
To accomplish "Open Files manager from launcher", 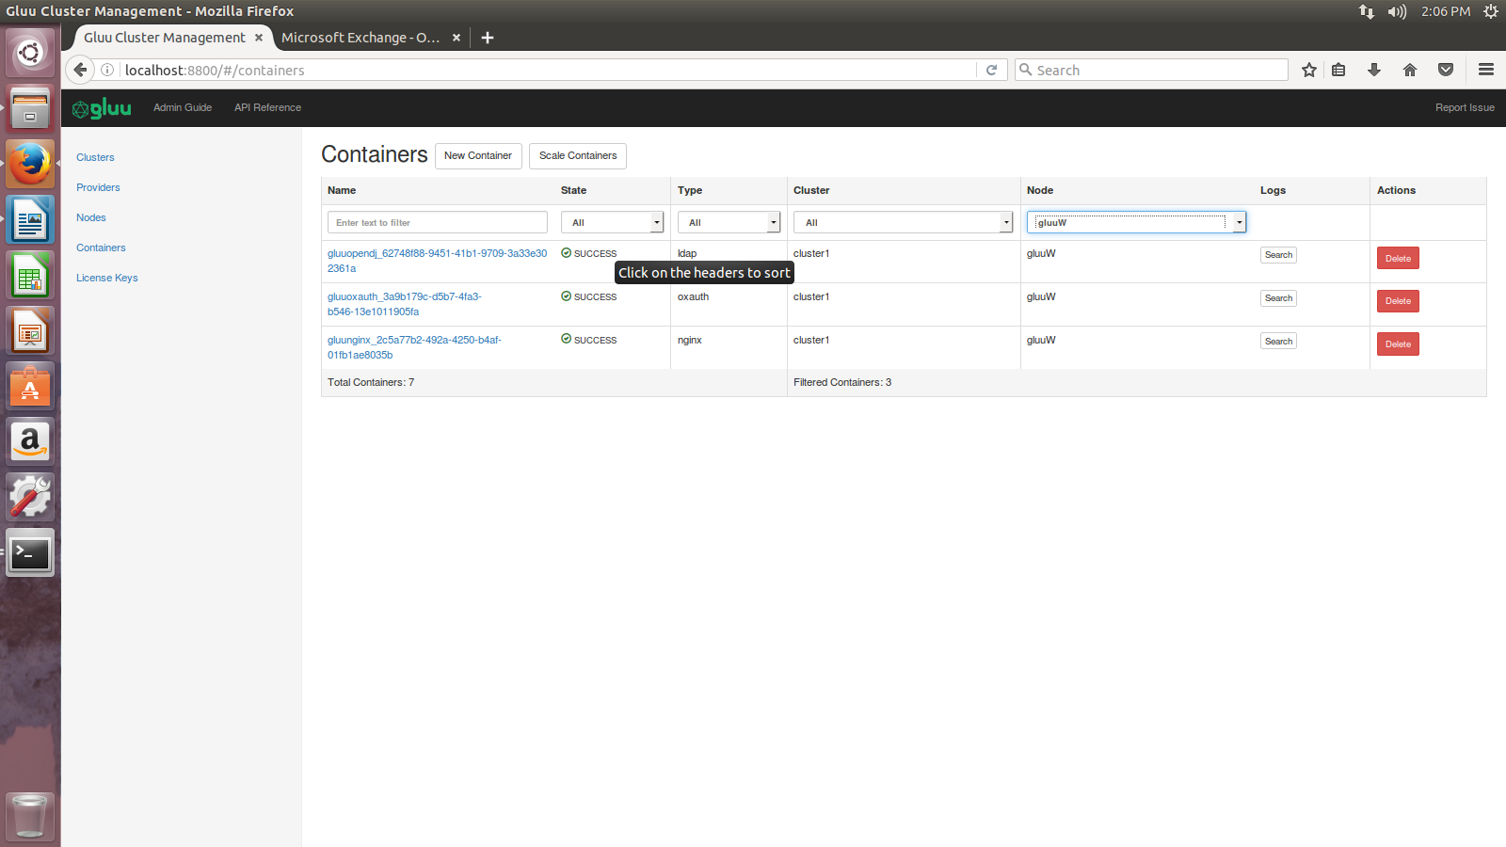I will tap(30, 109).
